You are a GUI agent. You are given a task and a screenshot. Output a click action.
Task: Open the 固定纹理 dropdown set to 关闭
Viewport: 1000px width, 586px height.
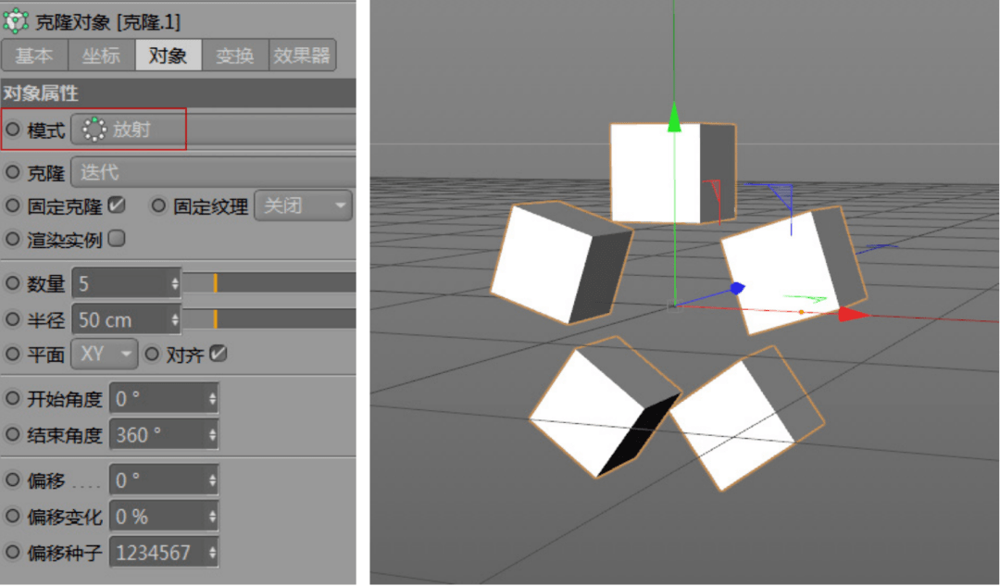pos(303,206)
